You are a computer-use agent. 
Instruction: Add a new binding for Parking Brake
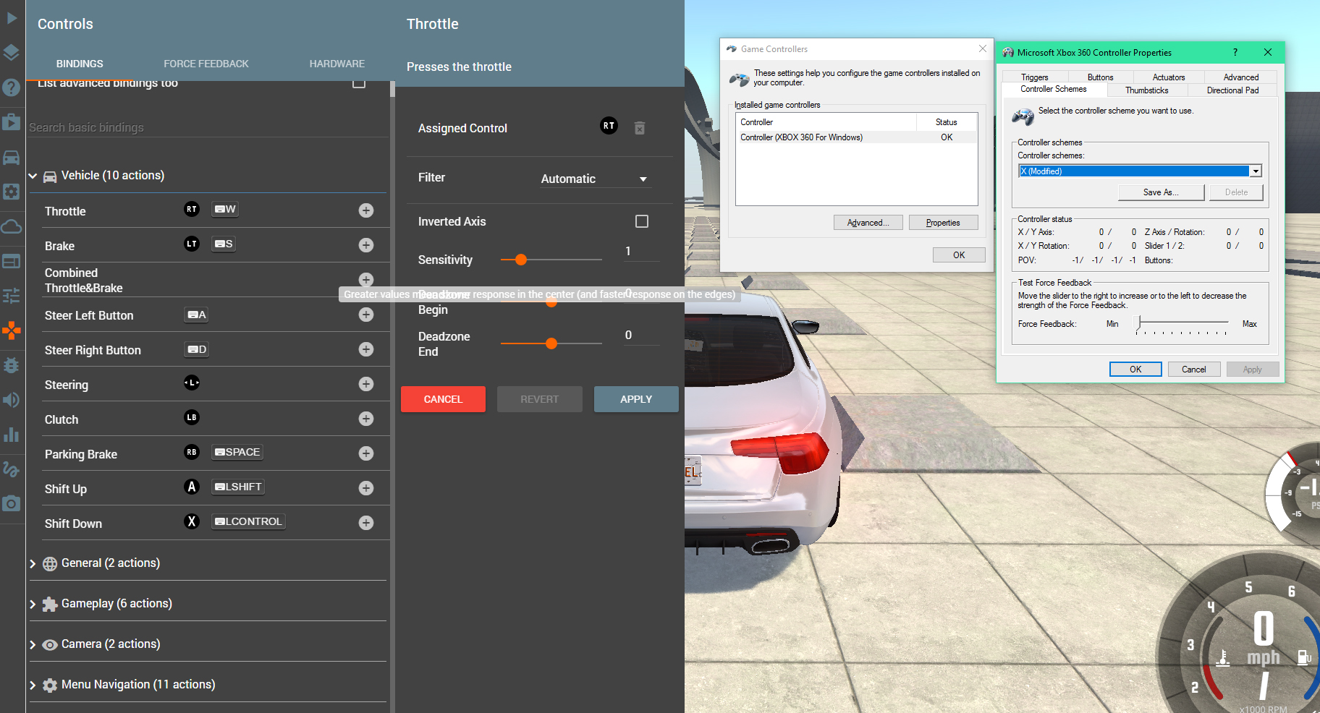coord(366,453)
